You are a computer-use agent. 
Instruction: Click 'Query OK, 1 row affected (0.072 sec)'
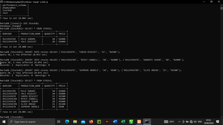pyautogui.click(x=23, y=55)
